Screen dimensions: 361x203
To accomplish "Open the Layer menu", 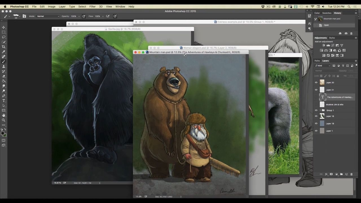I will pos(62,6).
